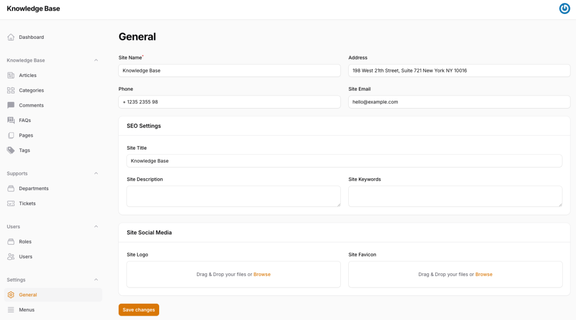The width and height of the screenshot is (576, 320).
Task: Click the Tickets icon in sidebar
Action: point(11,204)
